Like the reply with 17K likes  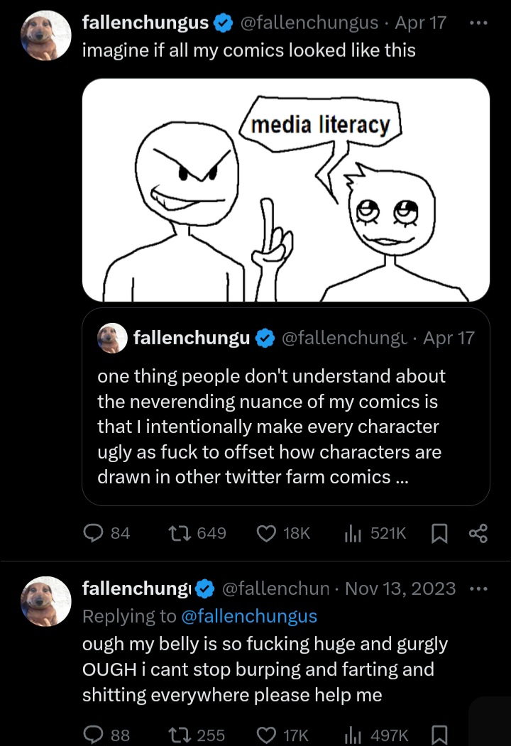click(x=266, y=735)
